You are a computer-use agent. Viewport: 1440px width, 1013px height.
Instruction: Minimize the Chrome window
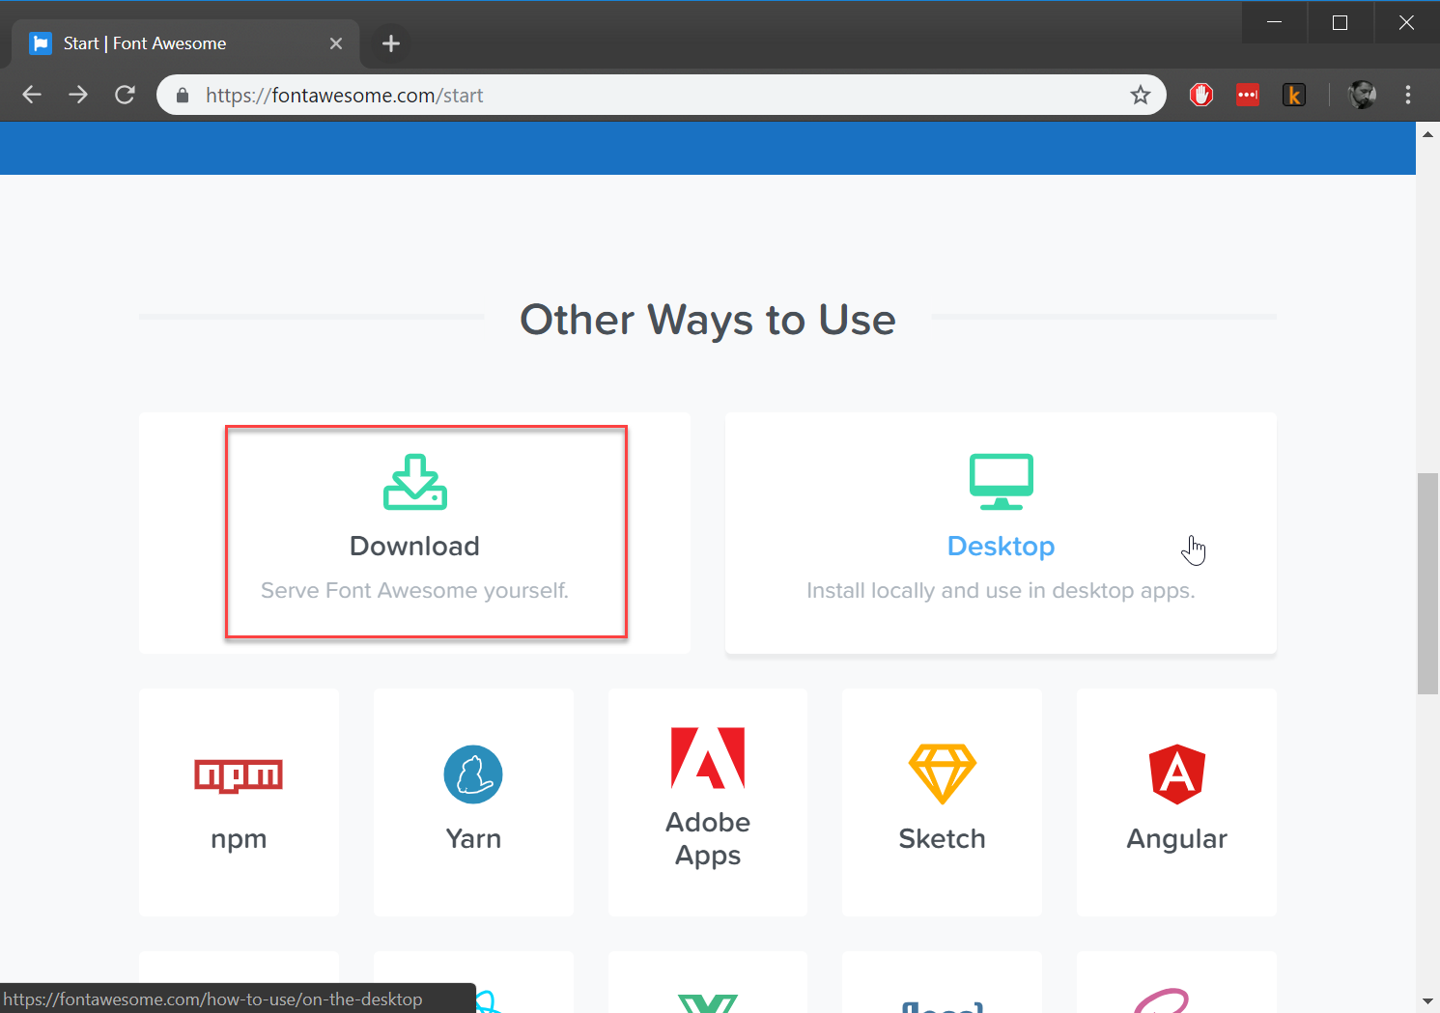(x=1274, y=22)
